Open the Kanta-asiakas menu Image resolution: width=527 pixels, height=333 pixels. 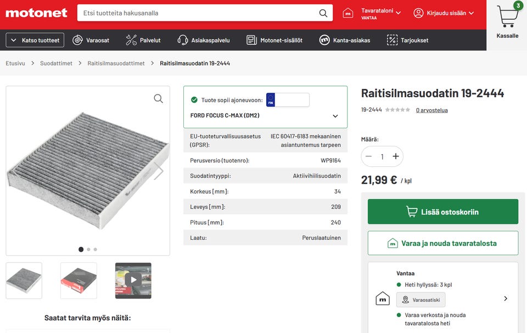click(345, 41)
